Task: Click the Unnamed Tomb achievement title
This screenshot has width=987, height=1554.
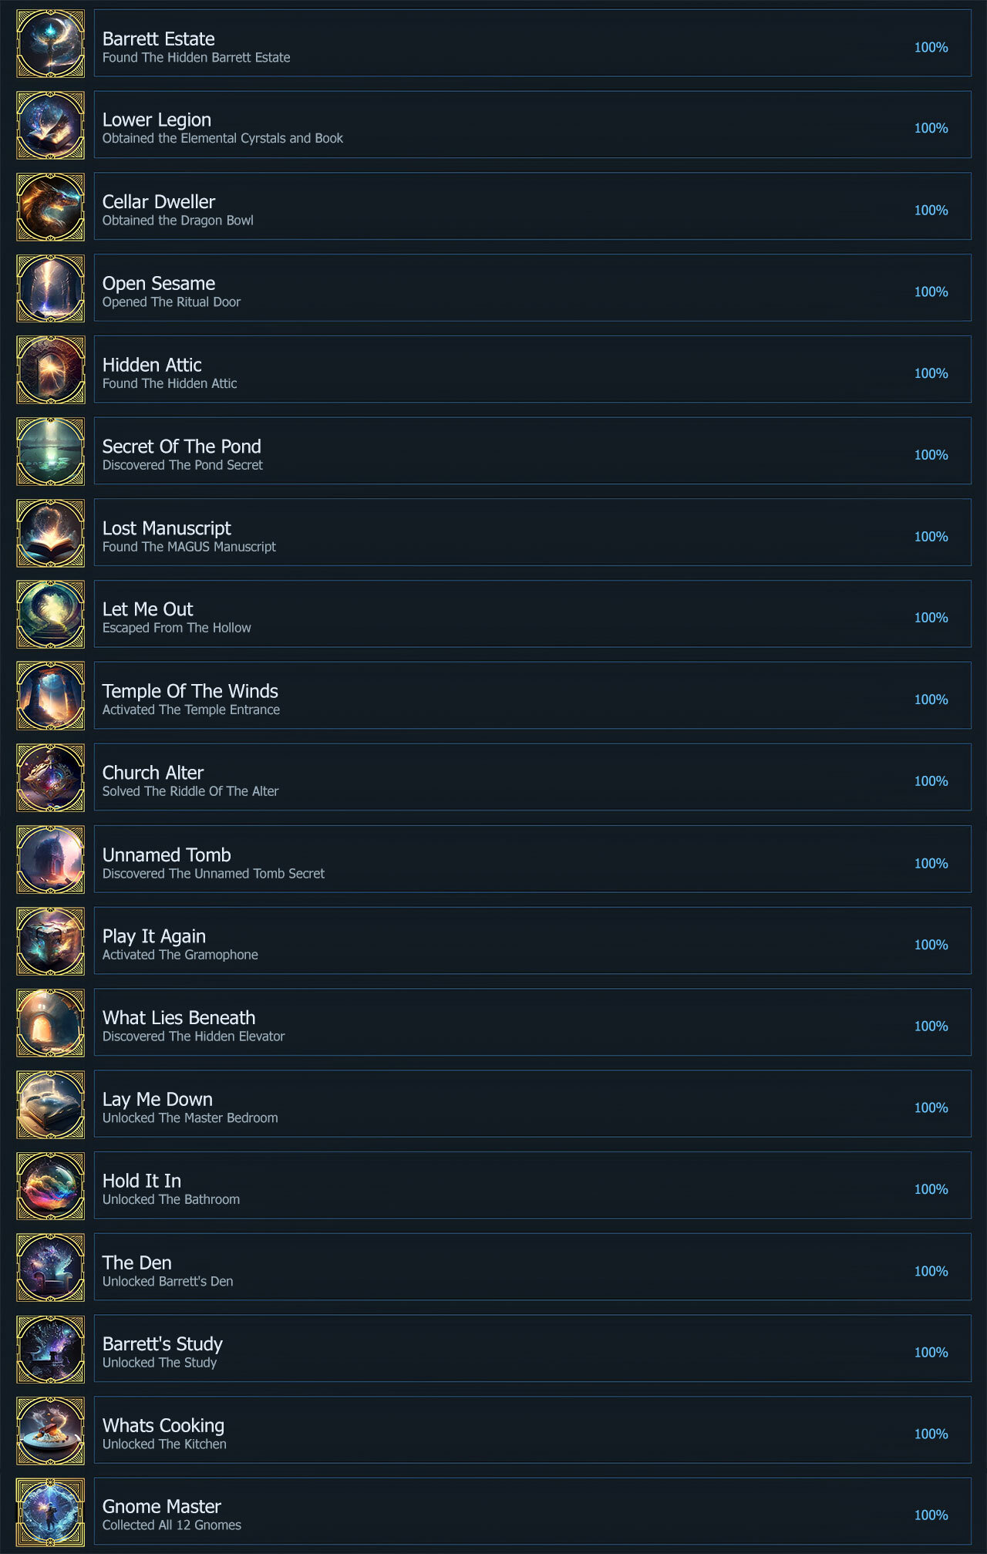Action: (167, 855)
